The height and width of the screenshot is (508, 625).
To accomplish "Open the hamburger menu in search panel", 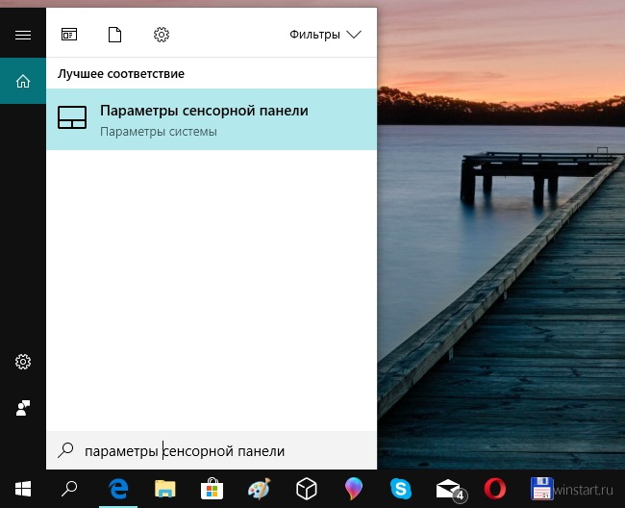I will pos(23,35).
